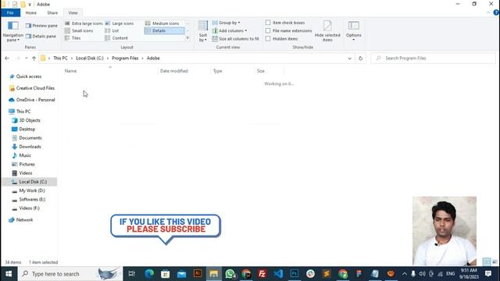Open OneDrive - Personal in sidebar

tap(32, 100)
